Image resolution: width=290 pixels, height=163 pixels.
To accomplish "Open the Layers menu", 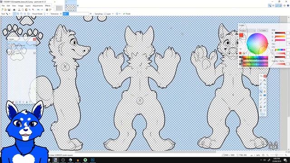I will [x=28, y=6].
